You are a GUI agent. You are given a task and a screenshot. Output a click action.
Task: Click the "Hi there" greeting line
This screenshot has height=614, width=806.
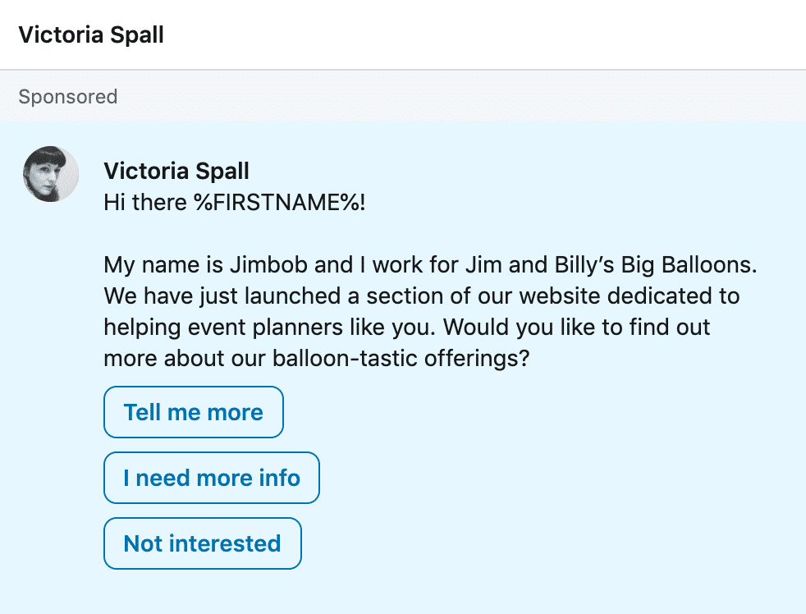(146, 202)
